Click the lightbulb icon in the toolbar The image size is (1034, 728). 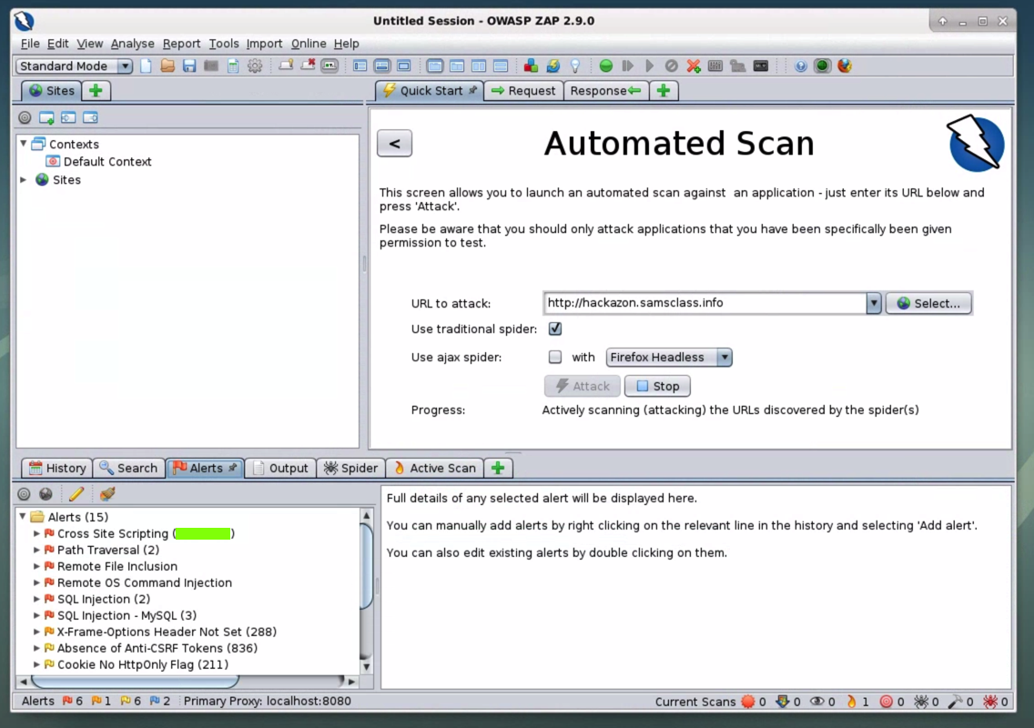pos(575,66)
